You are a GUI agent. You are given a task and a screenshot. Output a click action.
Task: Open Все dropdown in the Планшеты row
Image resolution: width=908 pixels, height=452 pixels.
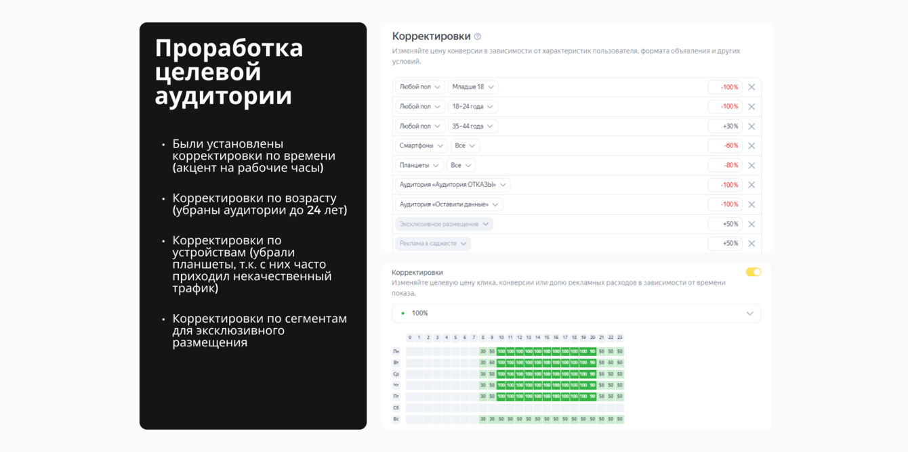461,166
